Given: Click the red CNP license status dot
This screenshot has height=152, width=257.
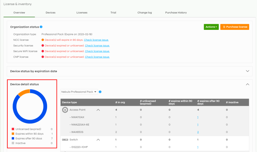Looking at the screenshot, I should pos(43,57).
